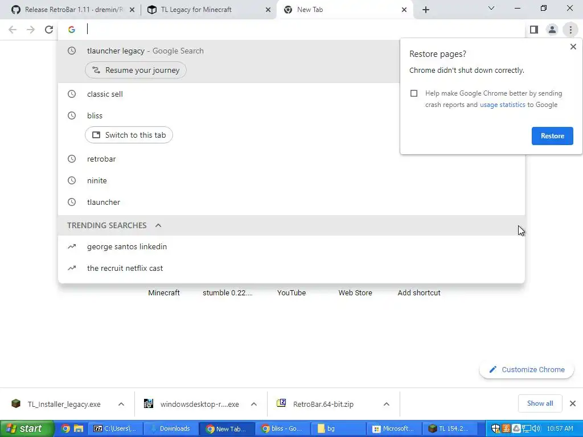Image resolution: width=583 pixels, height=437 pixels.
Task: Select the New Tab tab
Action: [x=344, y=10]
